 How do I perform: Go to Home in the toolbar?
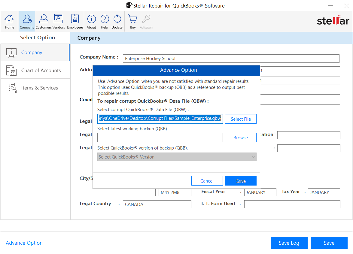click(9, 22)
